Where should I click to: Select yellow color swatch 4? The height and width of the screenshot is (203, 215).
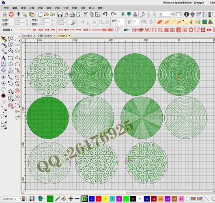click(105, 199)
